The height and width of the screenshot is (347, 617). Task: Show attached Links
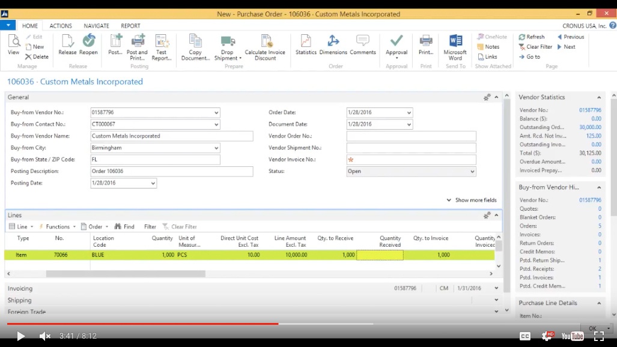pyautogui.click(x=488, y=56)
